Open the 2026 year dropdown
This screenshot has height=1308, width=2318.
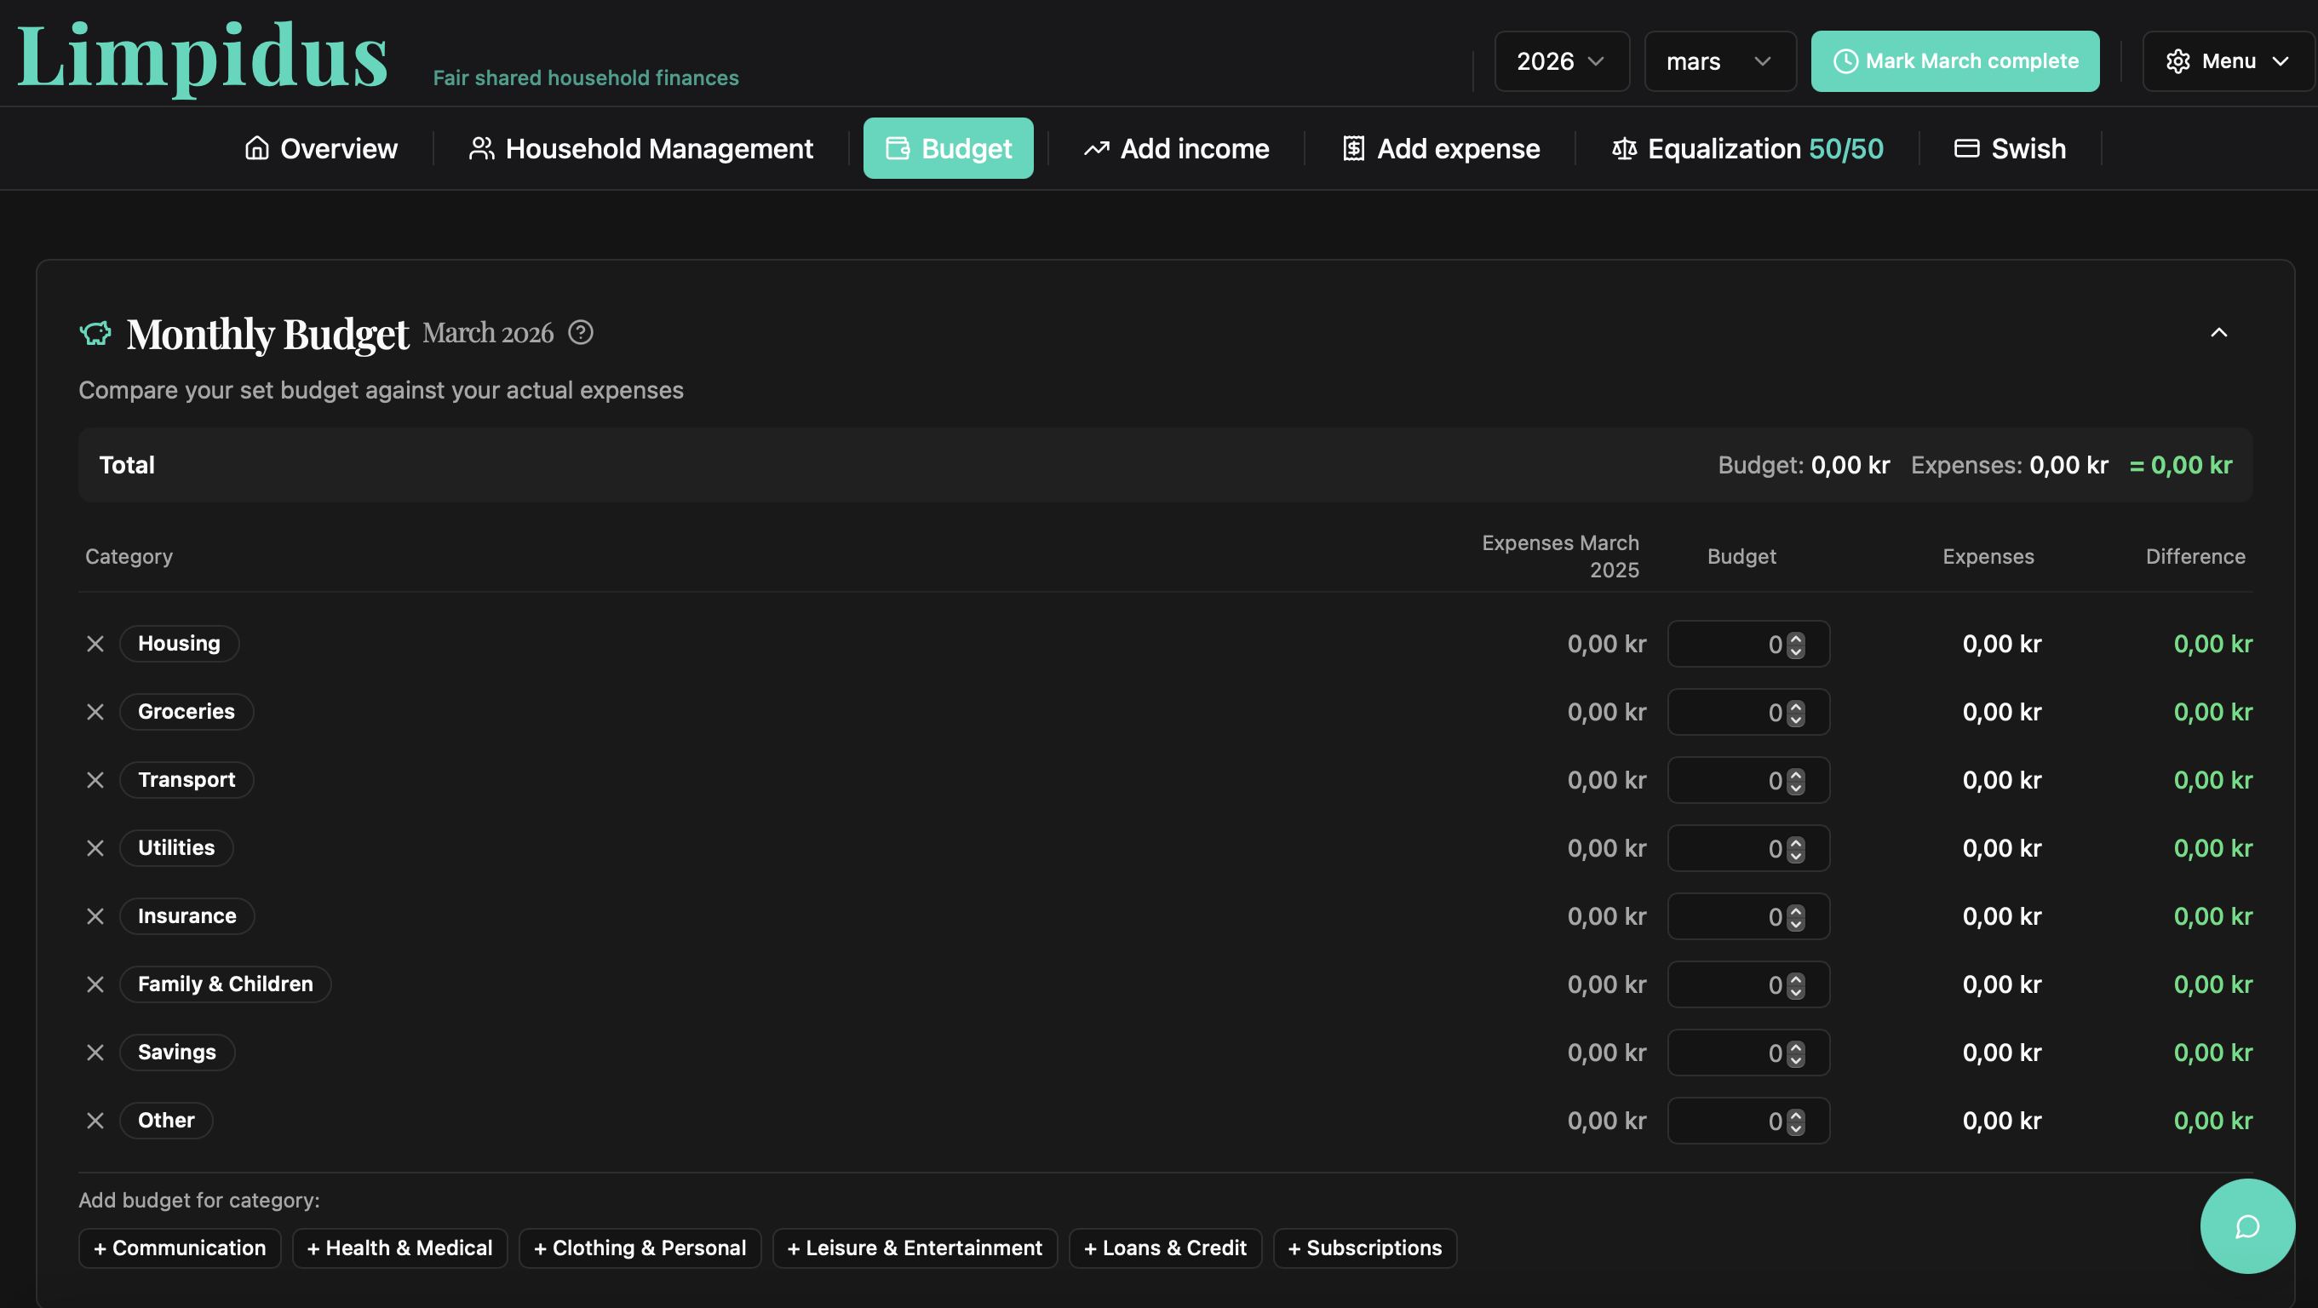[1561, 61]
